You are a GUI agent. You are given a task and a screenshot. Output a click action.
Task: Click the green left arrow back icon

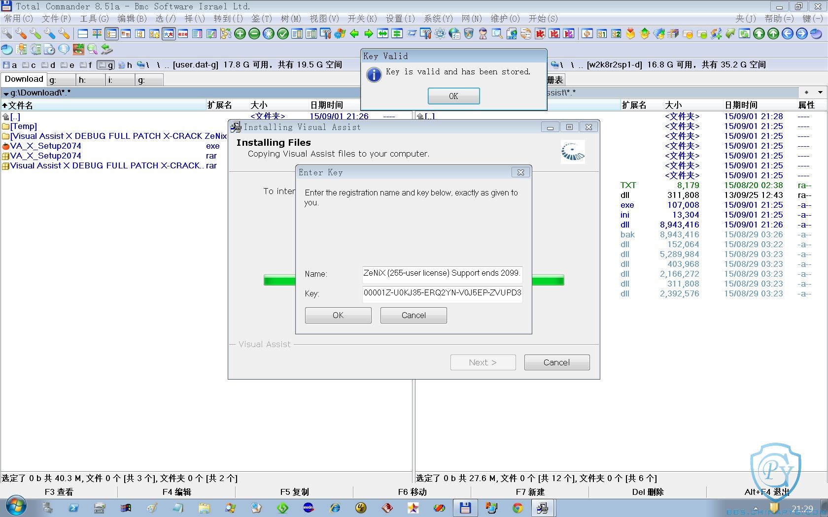354,34
